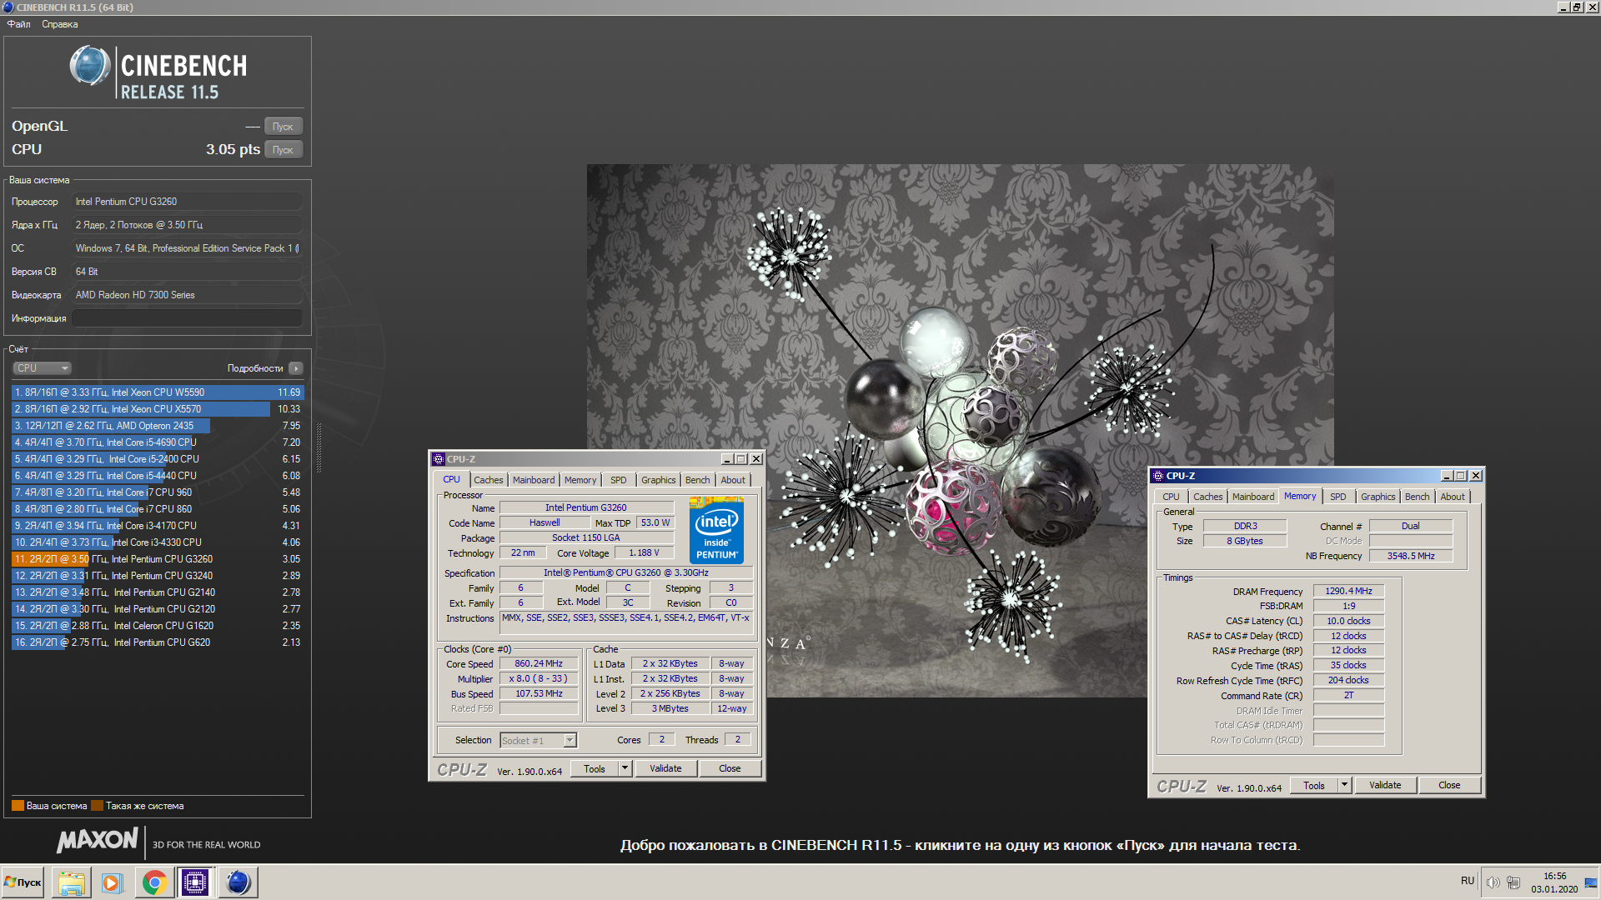Select ranking row Core i7 CPU 960
Viewport: 1601px width, 900px height.
tap(158, 492)
